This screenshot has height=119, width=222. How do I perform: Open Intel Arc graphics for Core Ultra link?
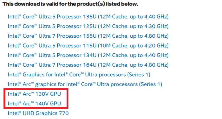pos(85,84)
